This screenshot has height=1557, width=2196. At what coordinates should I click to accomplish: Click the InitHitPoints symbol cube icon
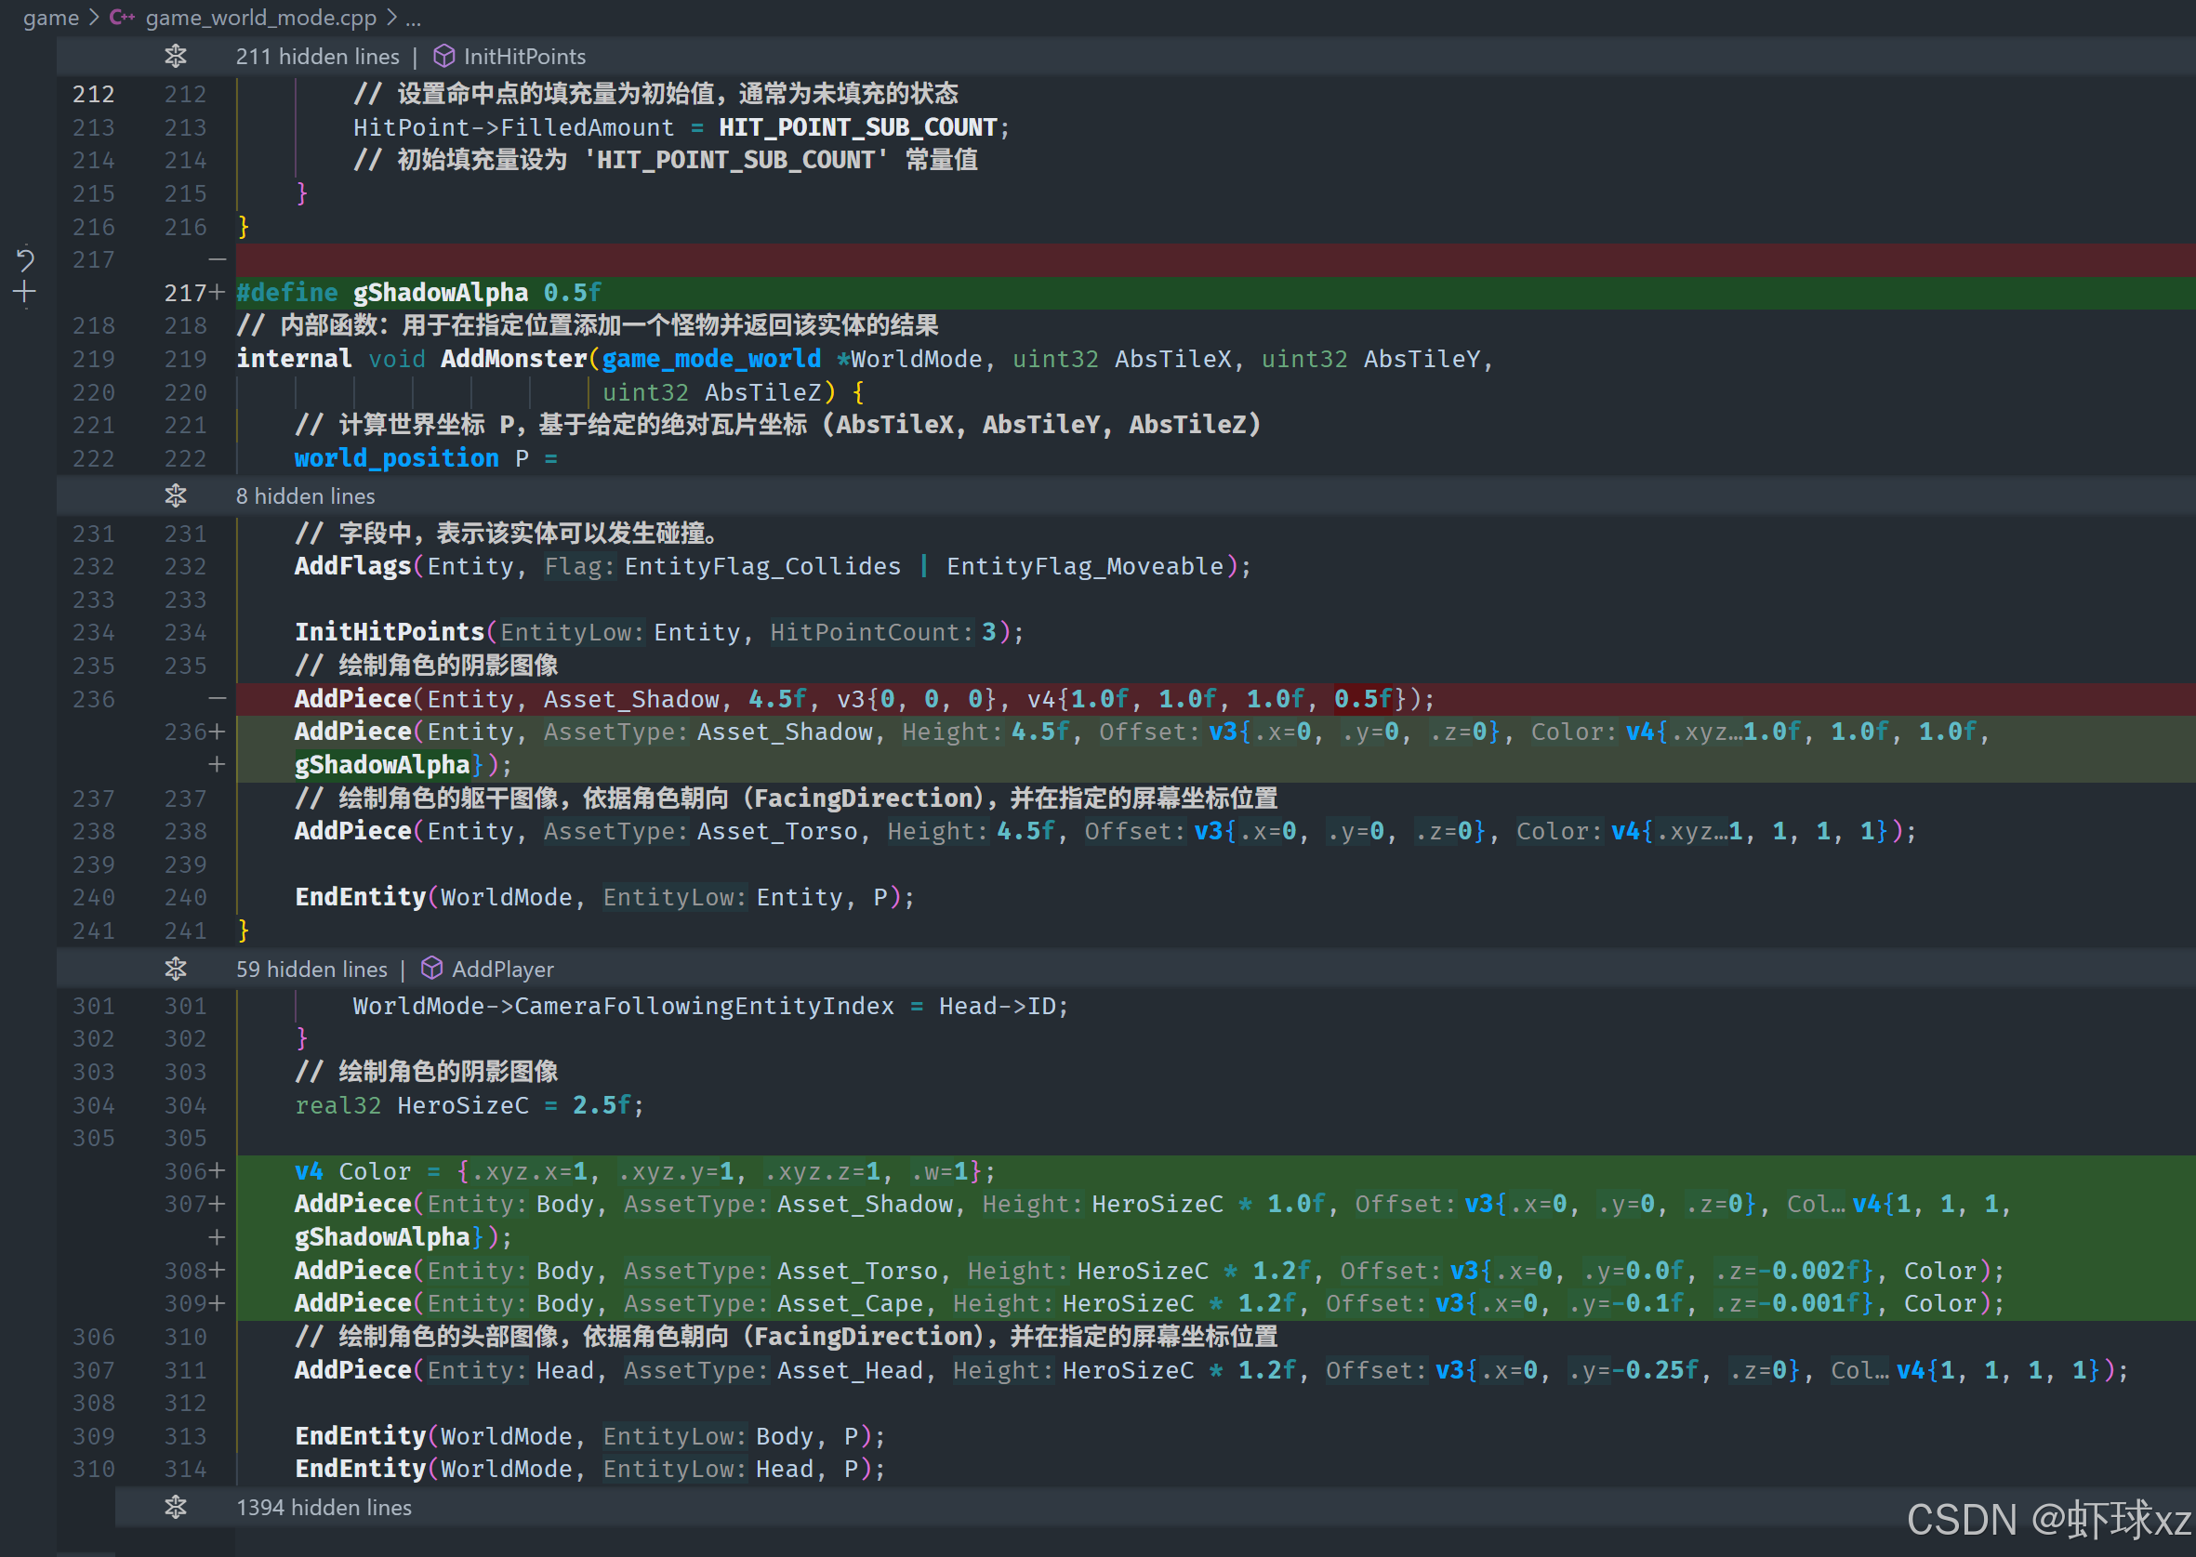pyautogui.click(x=443, y=56)
